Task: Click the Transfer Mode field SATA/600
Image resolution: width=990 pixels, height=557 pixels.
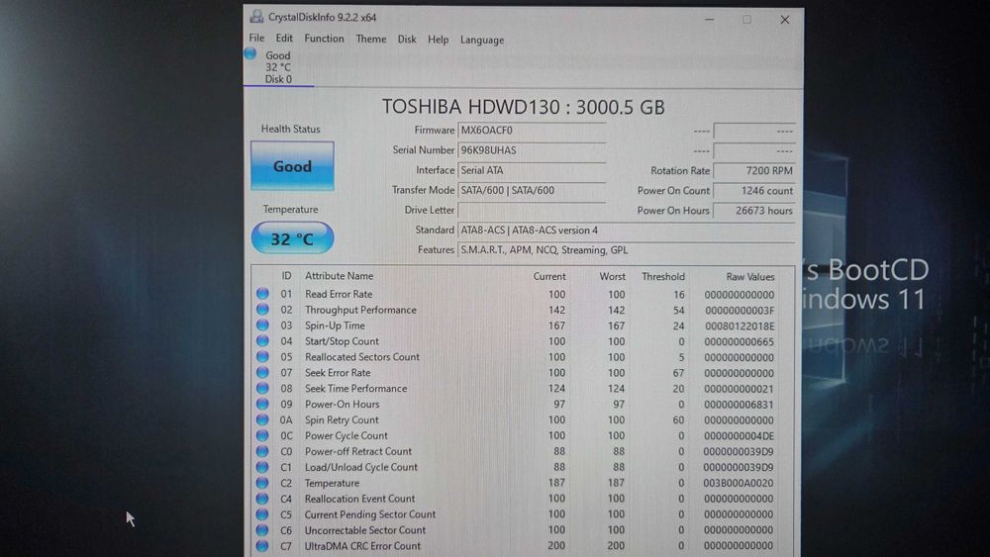Action: tap(532, 190)
